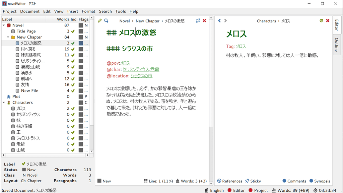Click the Novel root folder icon
This screenshot has height=193, width=343.
pos(9,25)
